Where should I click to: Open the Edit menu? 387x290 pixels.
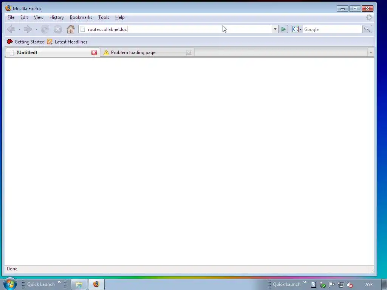pyautogui.click(x=24, y=17)
